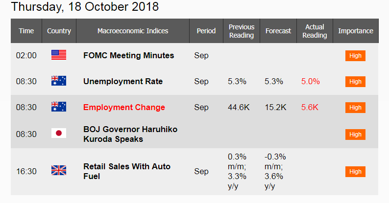
Task: Click High badge for Employment Change row
Action: click(355, 108)
